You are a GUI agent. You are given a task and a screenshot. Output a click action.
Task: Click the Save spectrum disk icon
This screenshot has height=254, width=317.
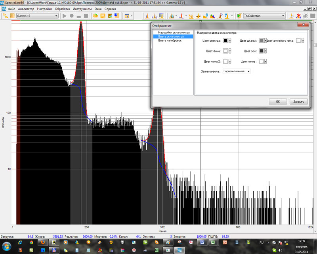(103, 16)
